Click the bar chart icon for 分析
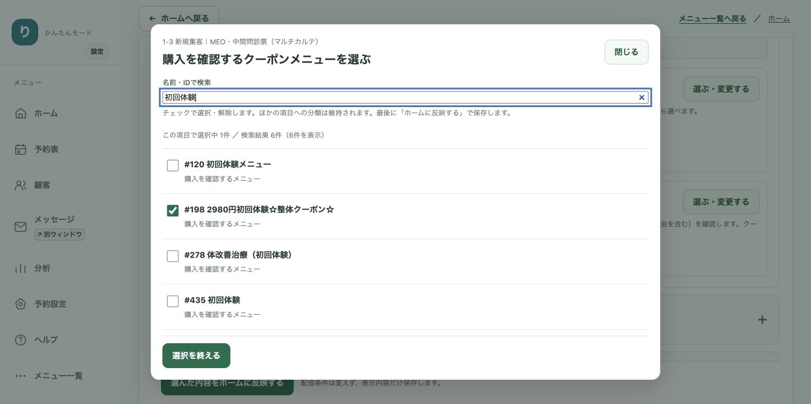Image resolution: width=811 pixels, height=404 pixels. tap(21, 268)
